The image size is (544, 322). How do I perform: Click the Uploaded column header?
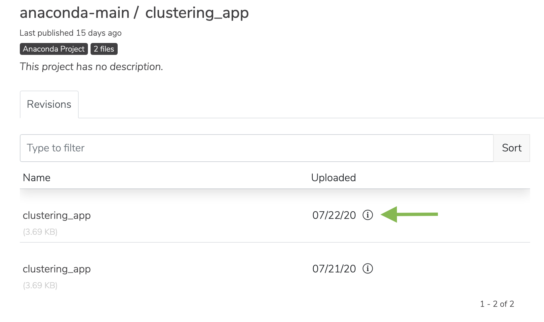[333, 178]
